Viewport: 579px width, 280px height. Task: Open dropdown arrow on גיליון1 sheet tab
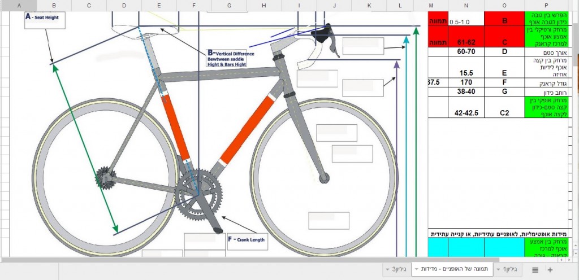tap(498, 270)
